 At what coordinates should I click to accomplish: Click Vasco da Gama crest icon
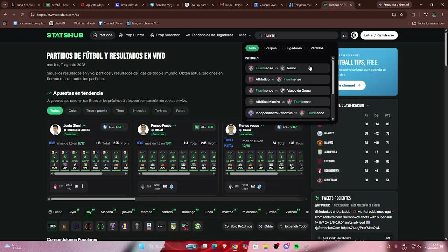click(x=282, y=91)
